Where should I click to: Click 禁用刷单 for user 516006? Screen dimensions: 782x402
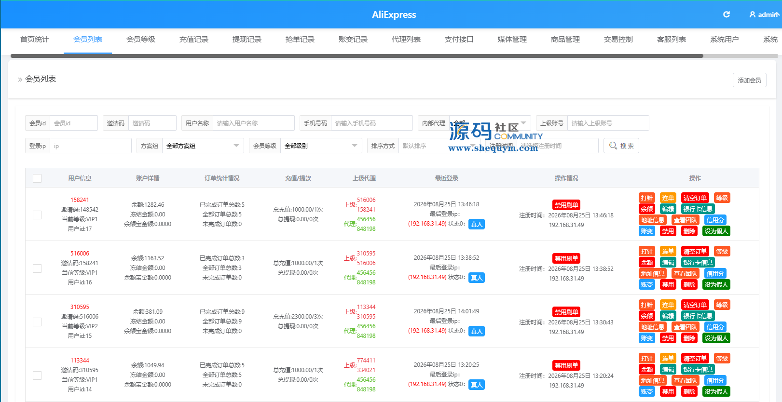566,258
